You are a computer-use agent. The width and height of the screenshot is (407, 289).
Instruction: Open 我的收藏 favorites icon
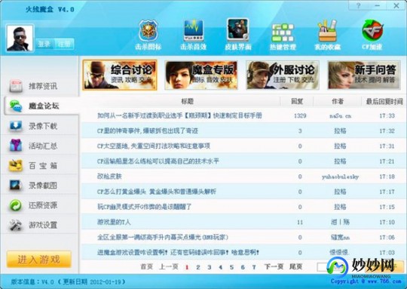pyautogui.click(x=327, y=35)
